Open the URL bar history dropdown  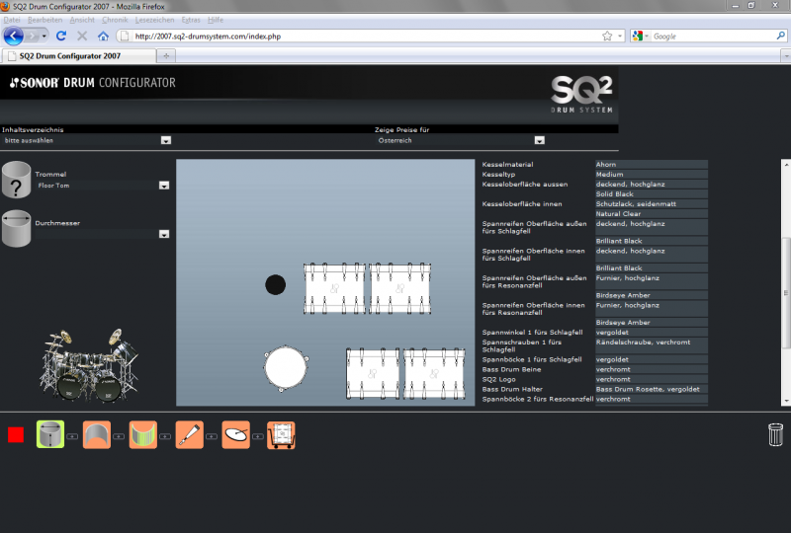click(x=620, y=37)
